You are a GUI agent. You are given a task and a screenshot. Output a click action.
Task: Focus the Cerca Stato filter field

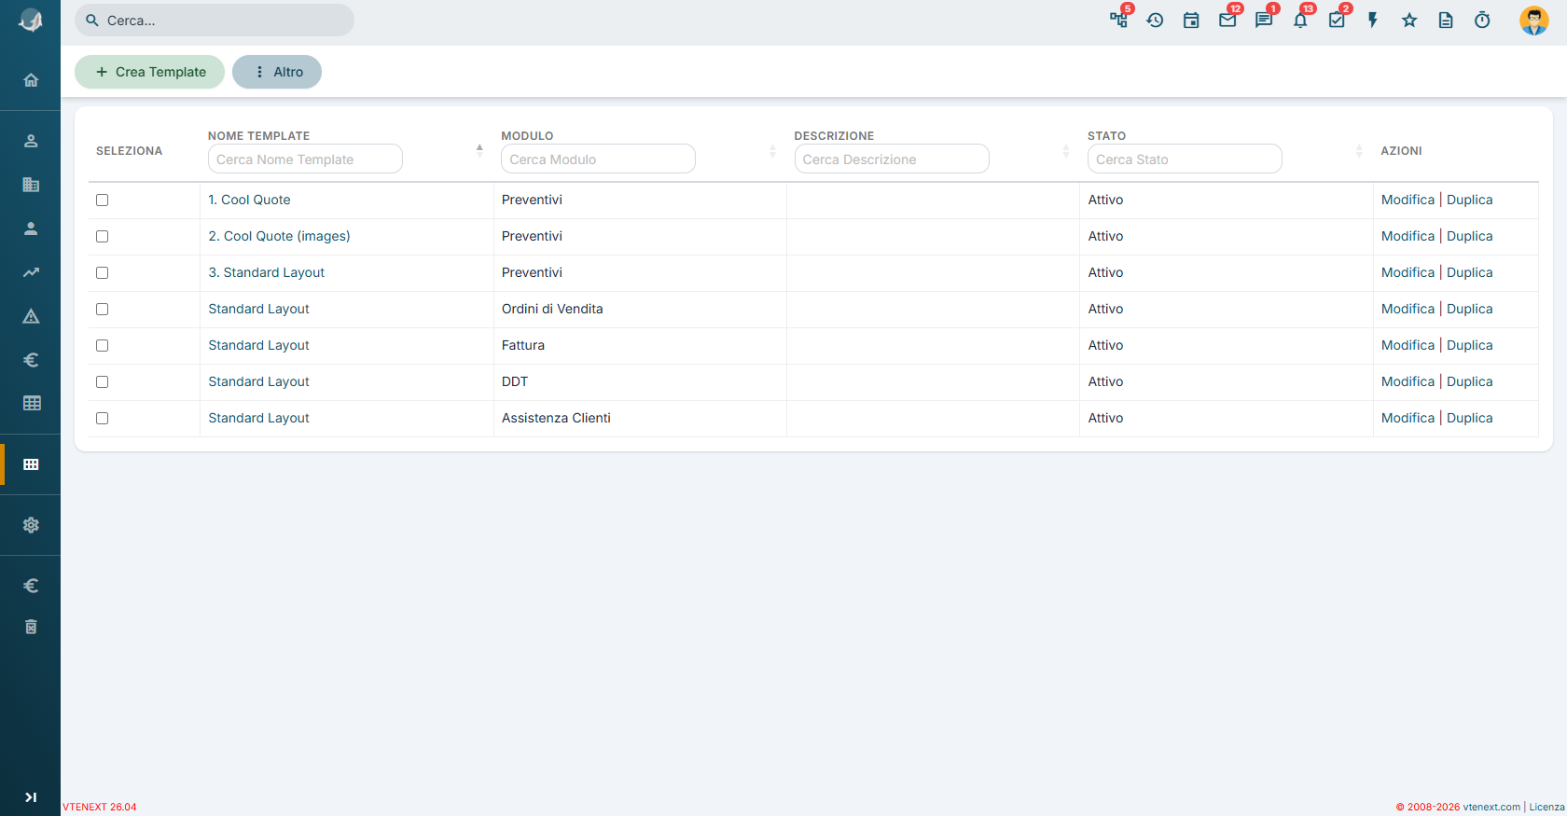point(1185,159)
